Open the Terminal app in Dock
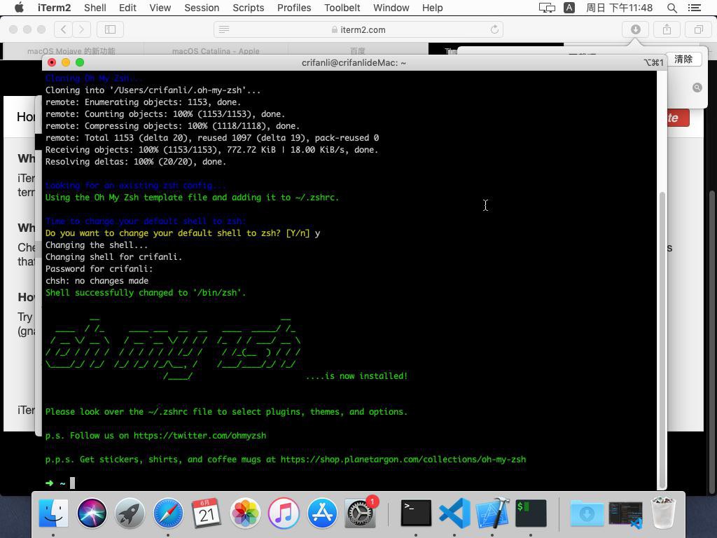This screenshot has height=538, width=717. (416, 513)
